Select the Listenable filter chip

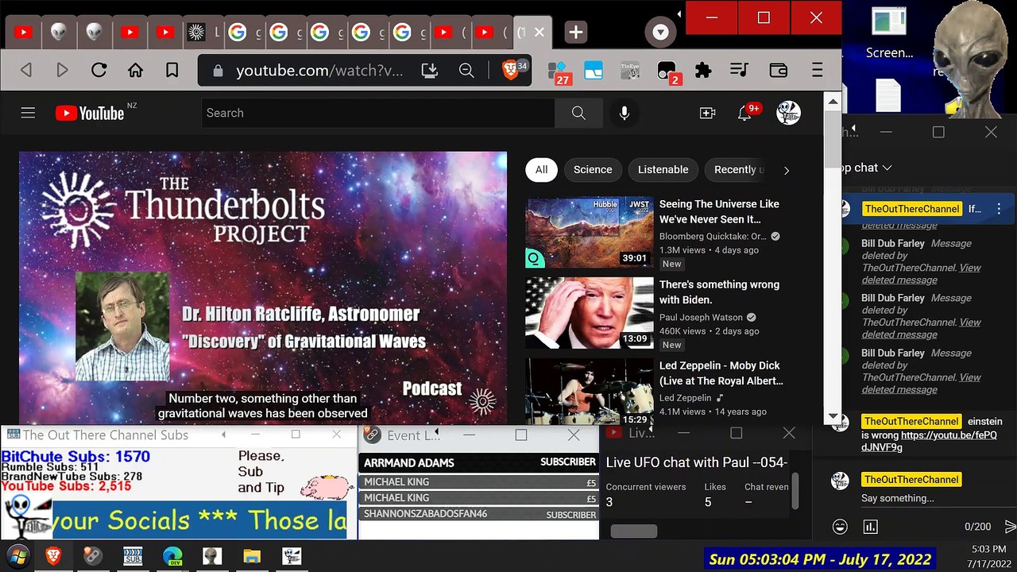(x=663, y=169)
